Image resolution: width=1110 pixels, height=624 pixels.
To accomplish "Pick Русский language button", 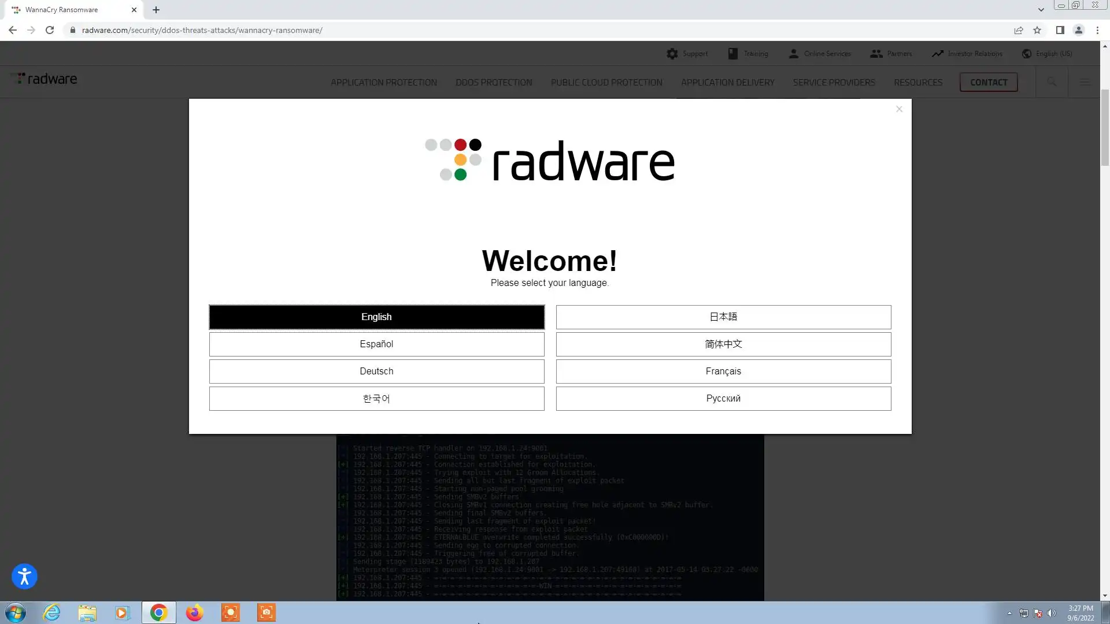I will (x=723, y=398).
